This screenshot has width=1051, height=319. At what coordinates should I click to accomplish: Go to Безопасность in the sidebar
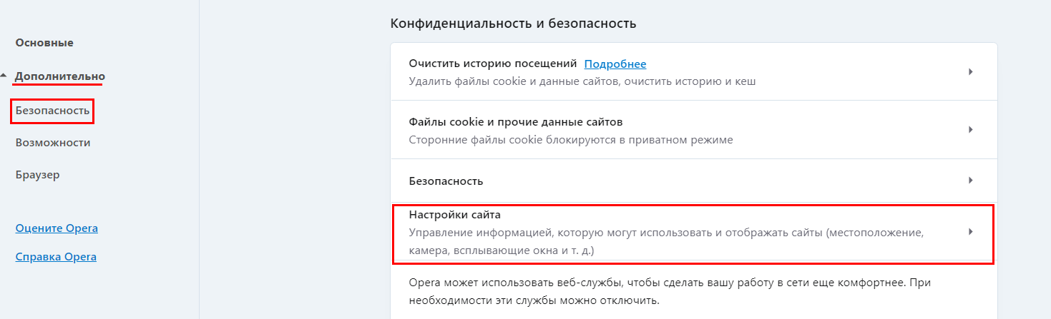tap(52, 111)
